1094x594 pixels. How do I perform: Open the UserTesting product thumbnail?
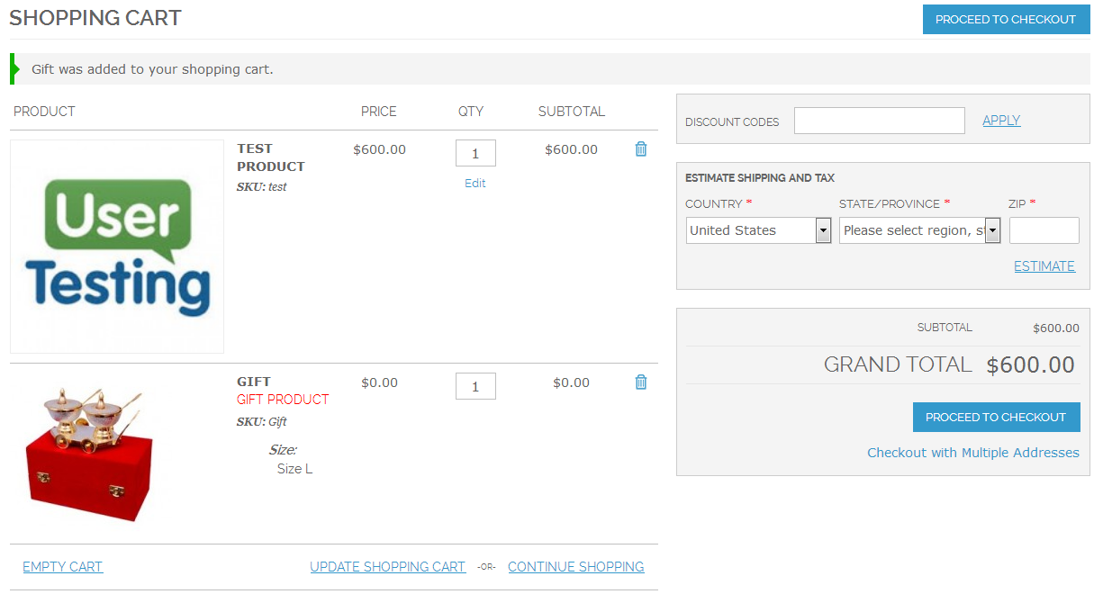click(117, 246)
